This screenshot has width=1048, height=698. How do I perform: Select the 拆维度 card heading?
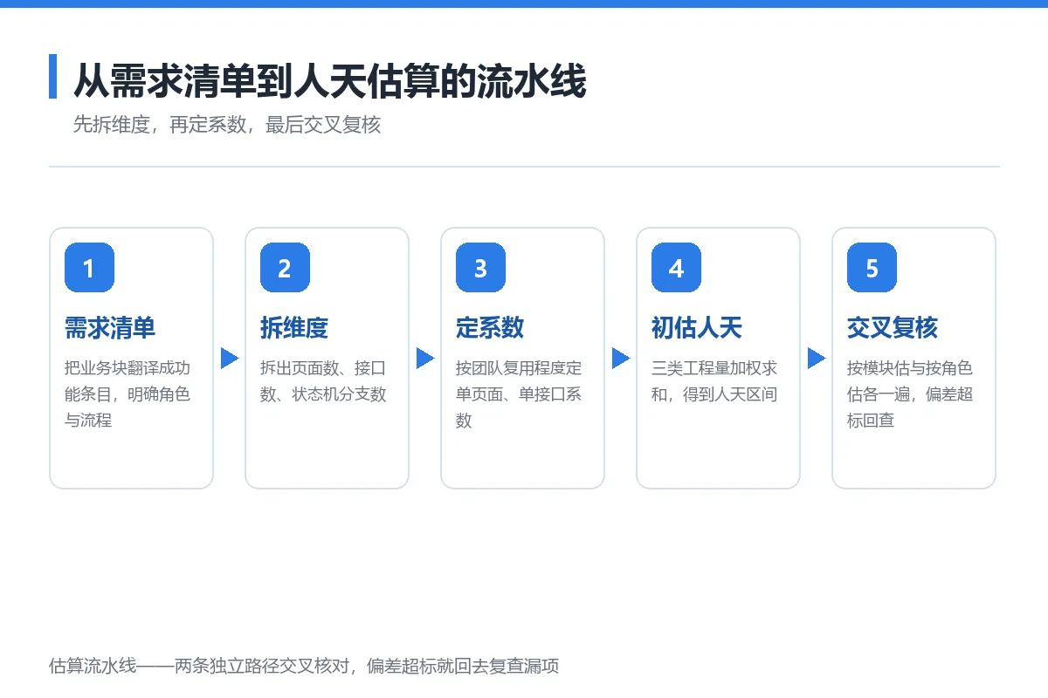click(294, 328)
